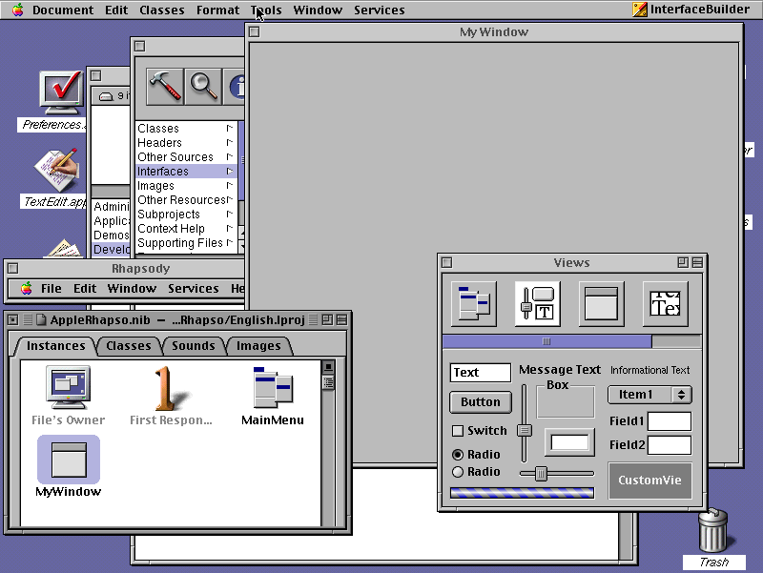Click the Edit item in Rhapsody menu window
The width and height of the screenshot is (763, 573).
[x=85, y=289]
